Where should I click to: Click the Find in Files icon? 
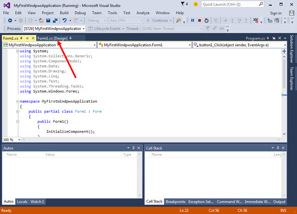[x=178, y=21]
